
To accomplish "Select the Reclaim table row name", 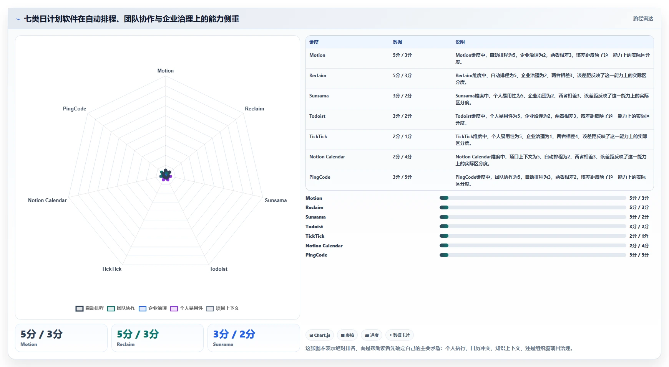I will [x=317, y=76].
